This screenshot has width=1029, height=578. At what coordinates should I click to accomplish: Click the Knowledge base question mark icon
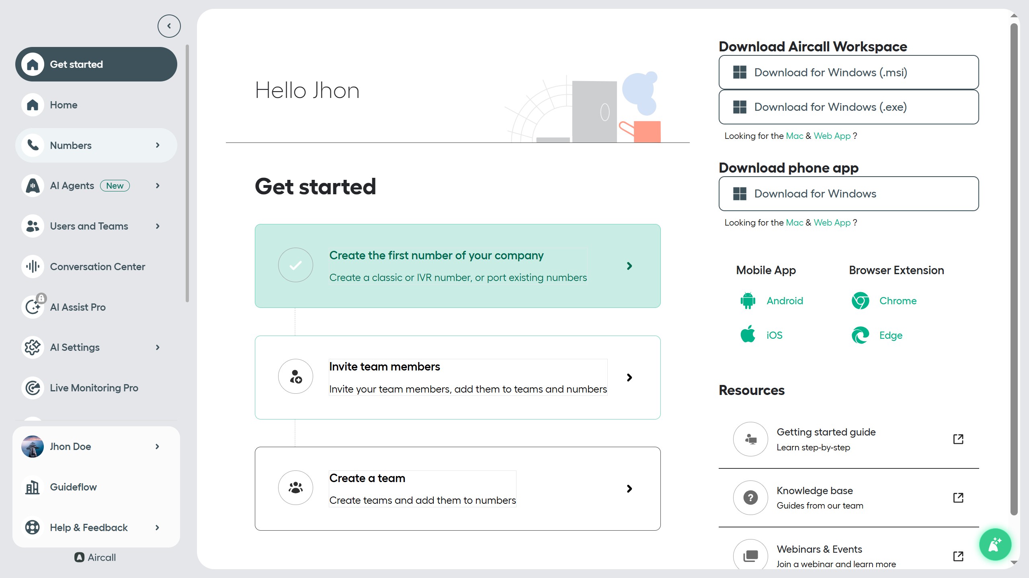pos(750,498)
